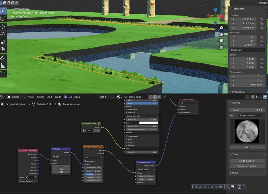Switch perspective/orthographic grid icon

coord(221,47)
